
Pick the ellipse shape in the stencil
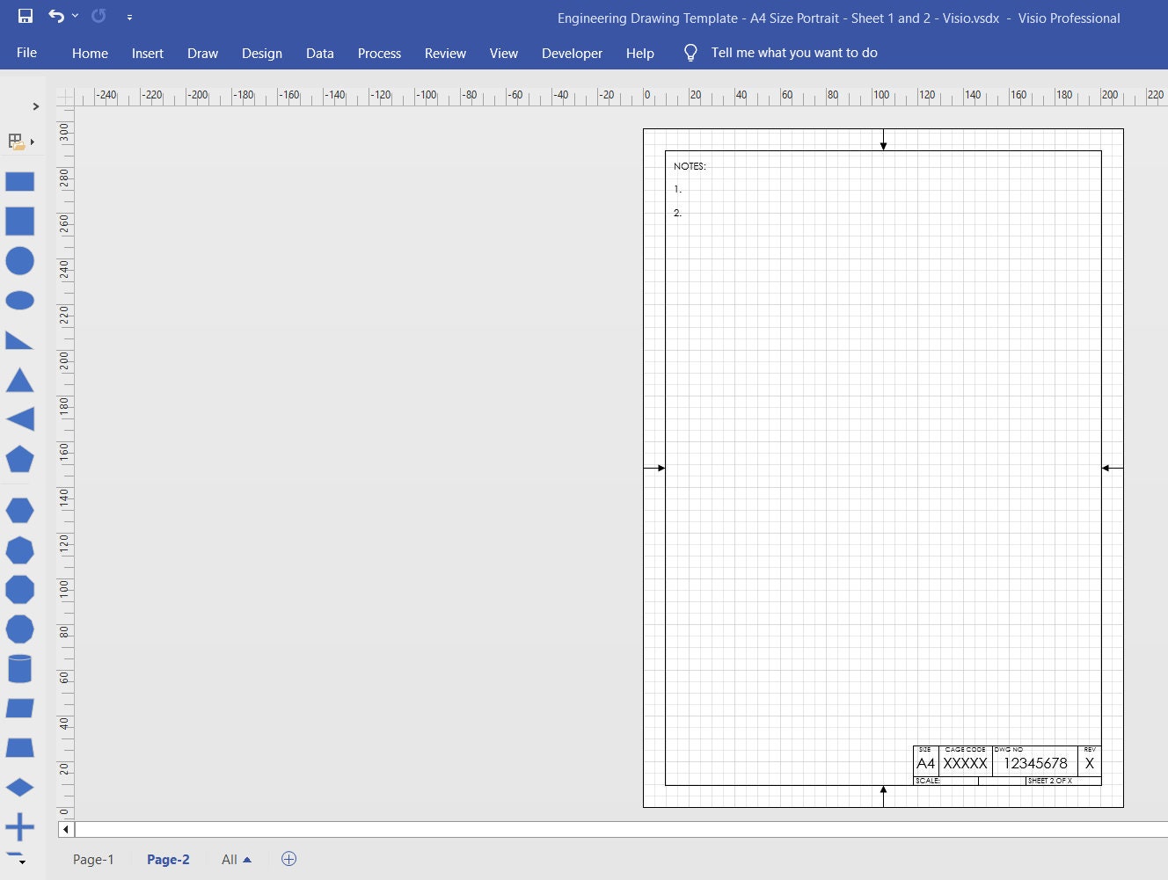(x=19, y=300)
